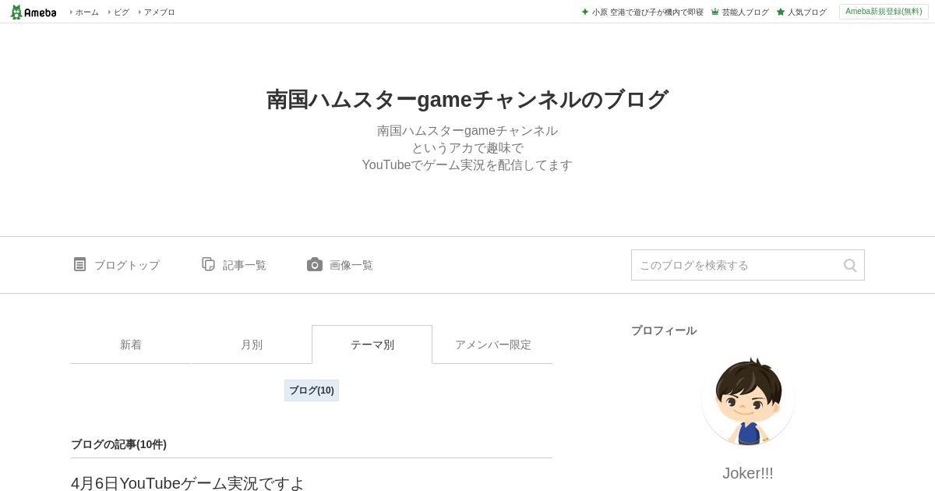Click the crown icon beside 芸能人ブログ
The height and width of the screenshot is (491, 935).
[x=715, y=12]
